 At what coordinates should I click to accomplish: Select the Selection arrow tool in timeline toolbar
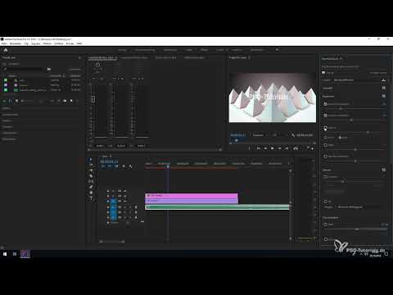click(91, 160)
